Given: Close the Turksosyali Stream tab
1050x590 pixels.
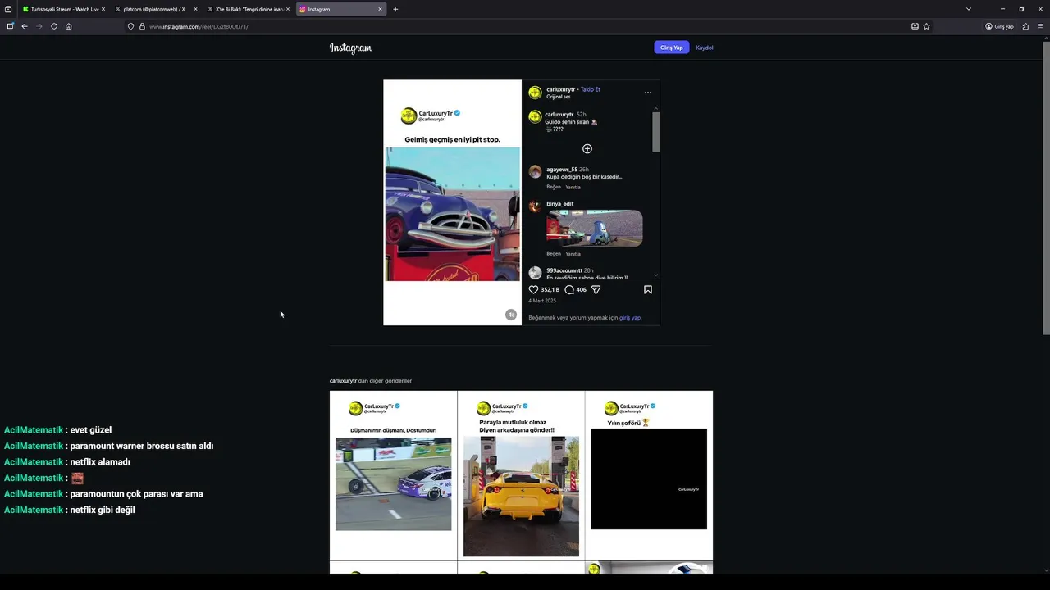Looking at the screenshot, I should (x=103, y=9).
